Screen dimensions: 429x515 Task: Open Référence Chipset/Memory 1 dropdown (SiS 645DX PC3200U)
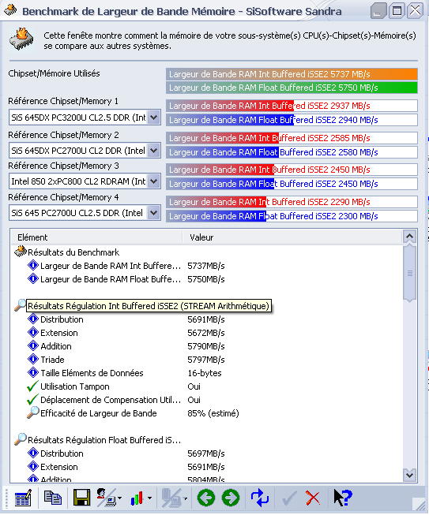[x=153, y=118]
